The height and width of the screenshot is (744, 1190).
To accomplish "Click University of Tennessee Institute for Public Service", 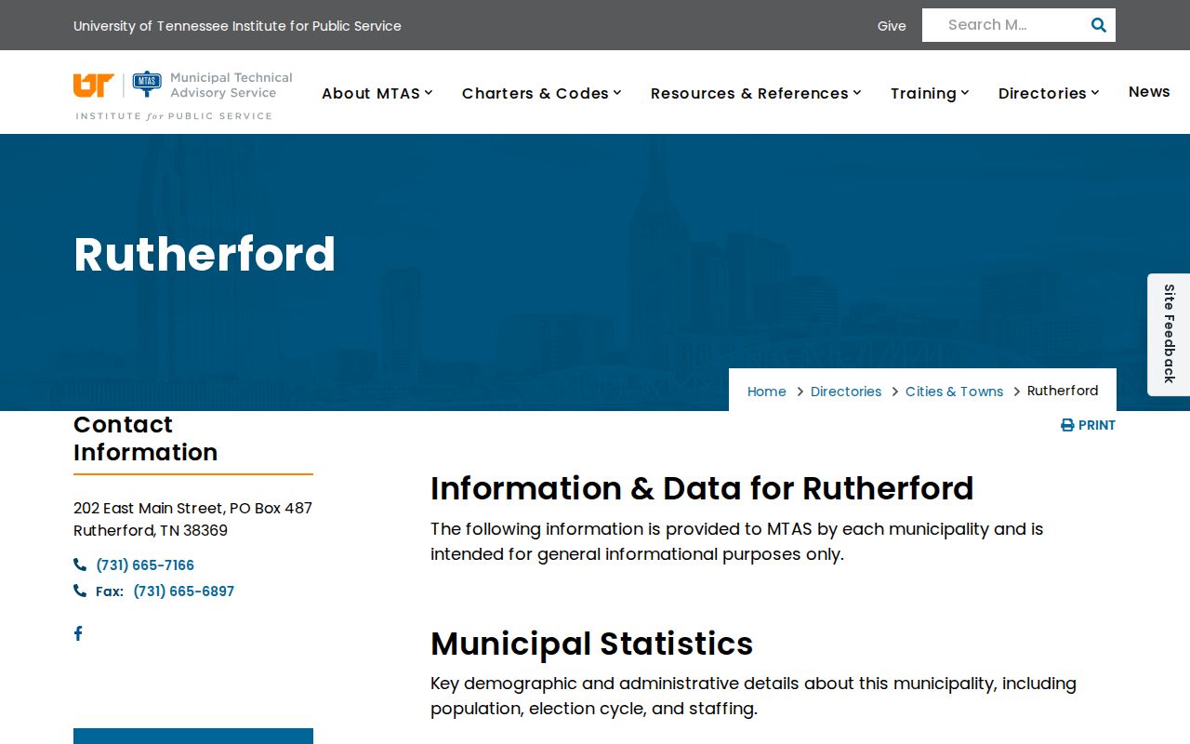I will (x=237, y=26).
